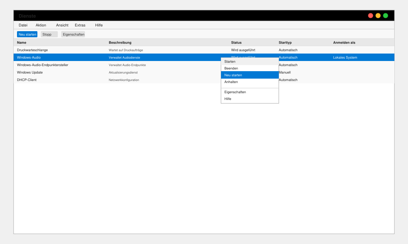Click Automatisch in the DHCP-Client row

pos(288,80)
